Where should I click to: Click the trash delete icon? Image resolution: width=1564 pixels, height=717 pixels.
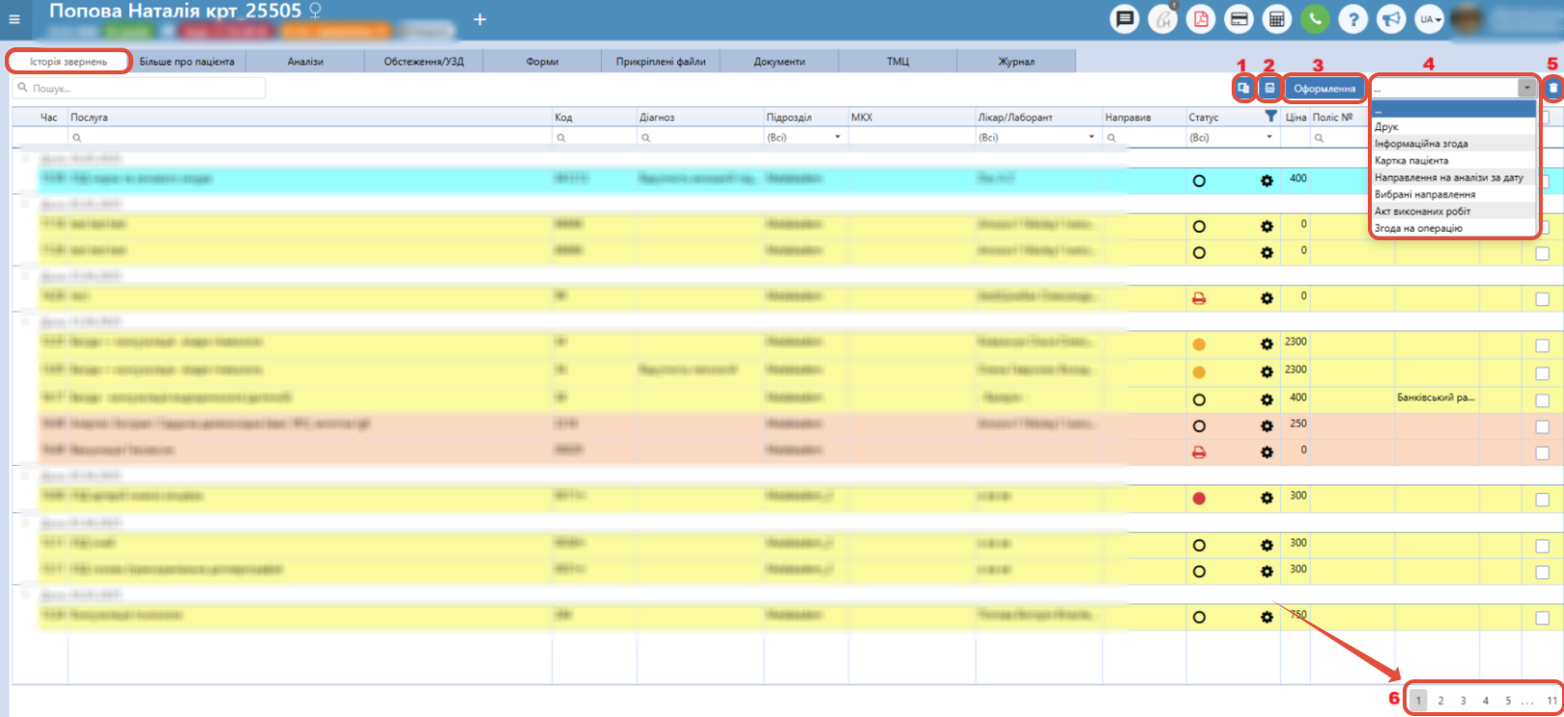point(1553,88)
